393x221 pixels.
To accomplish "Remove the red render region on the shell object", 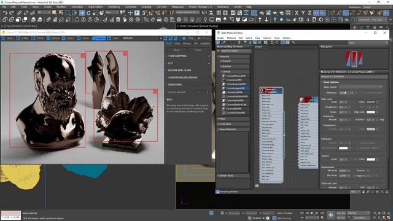I will [x=155, y=91].
